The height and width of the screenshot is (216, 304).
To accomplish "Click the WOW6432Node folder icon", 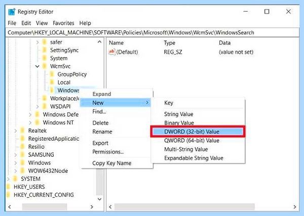I will (22, 171).
